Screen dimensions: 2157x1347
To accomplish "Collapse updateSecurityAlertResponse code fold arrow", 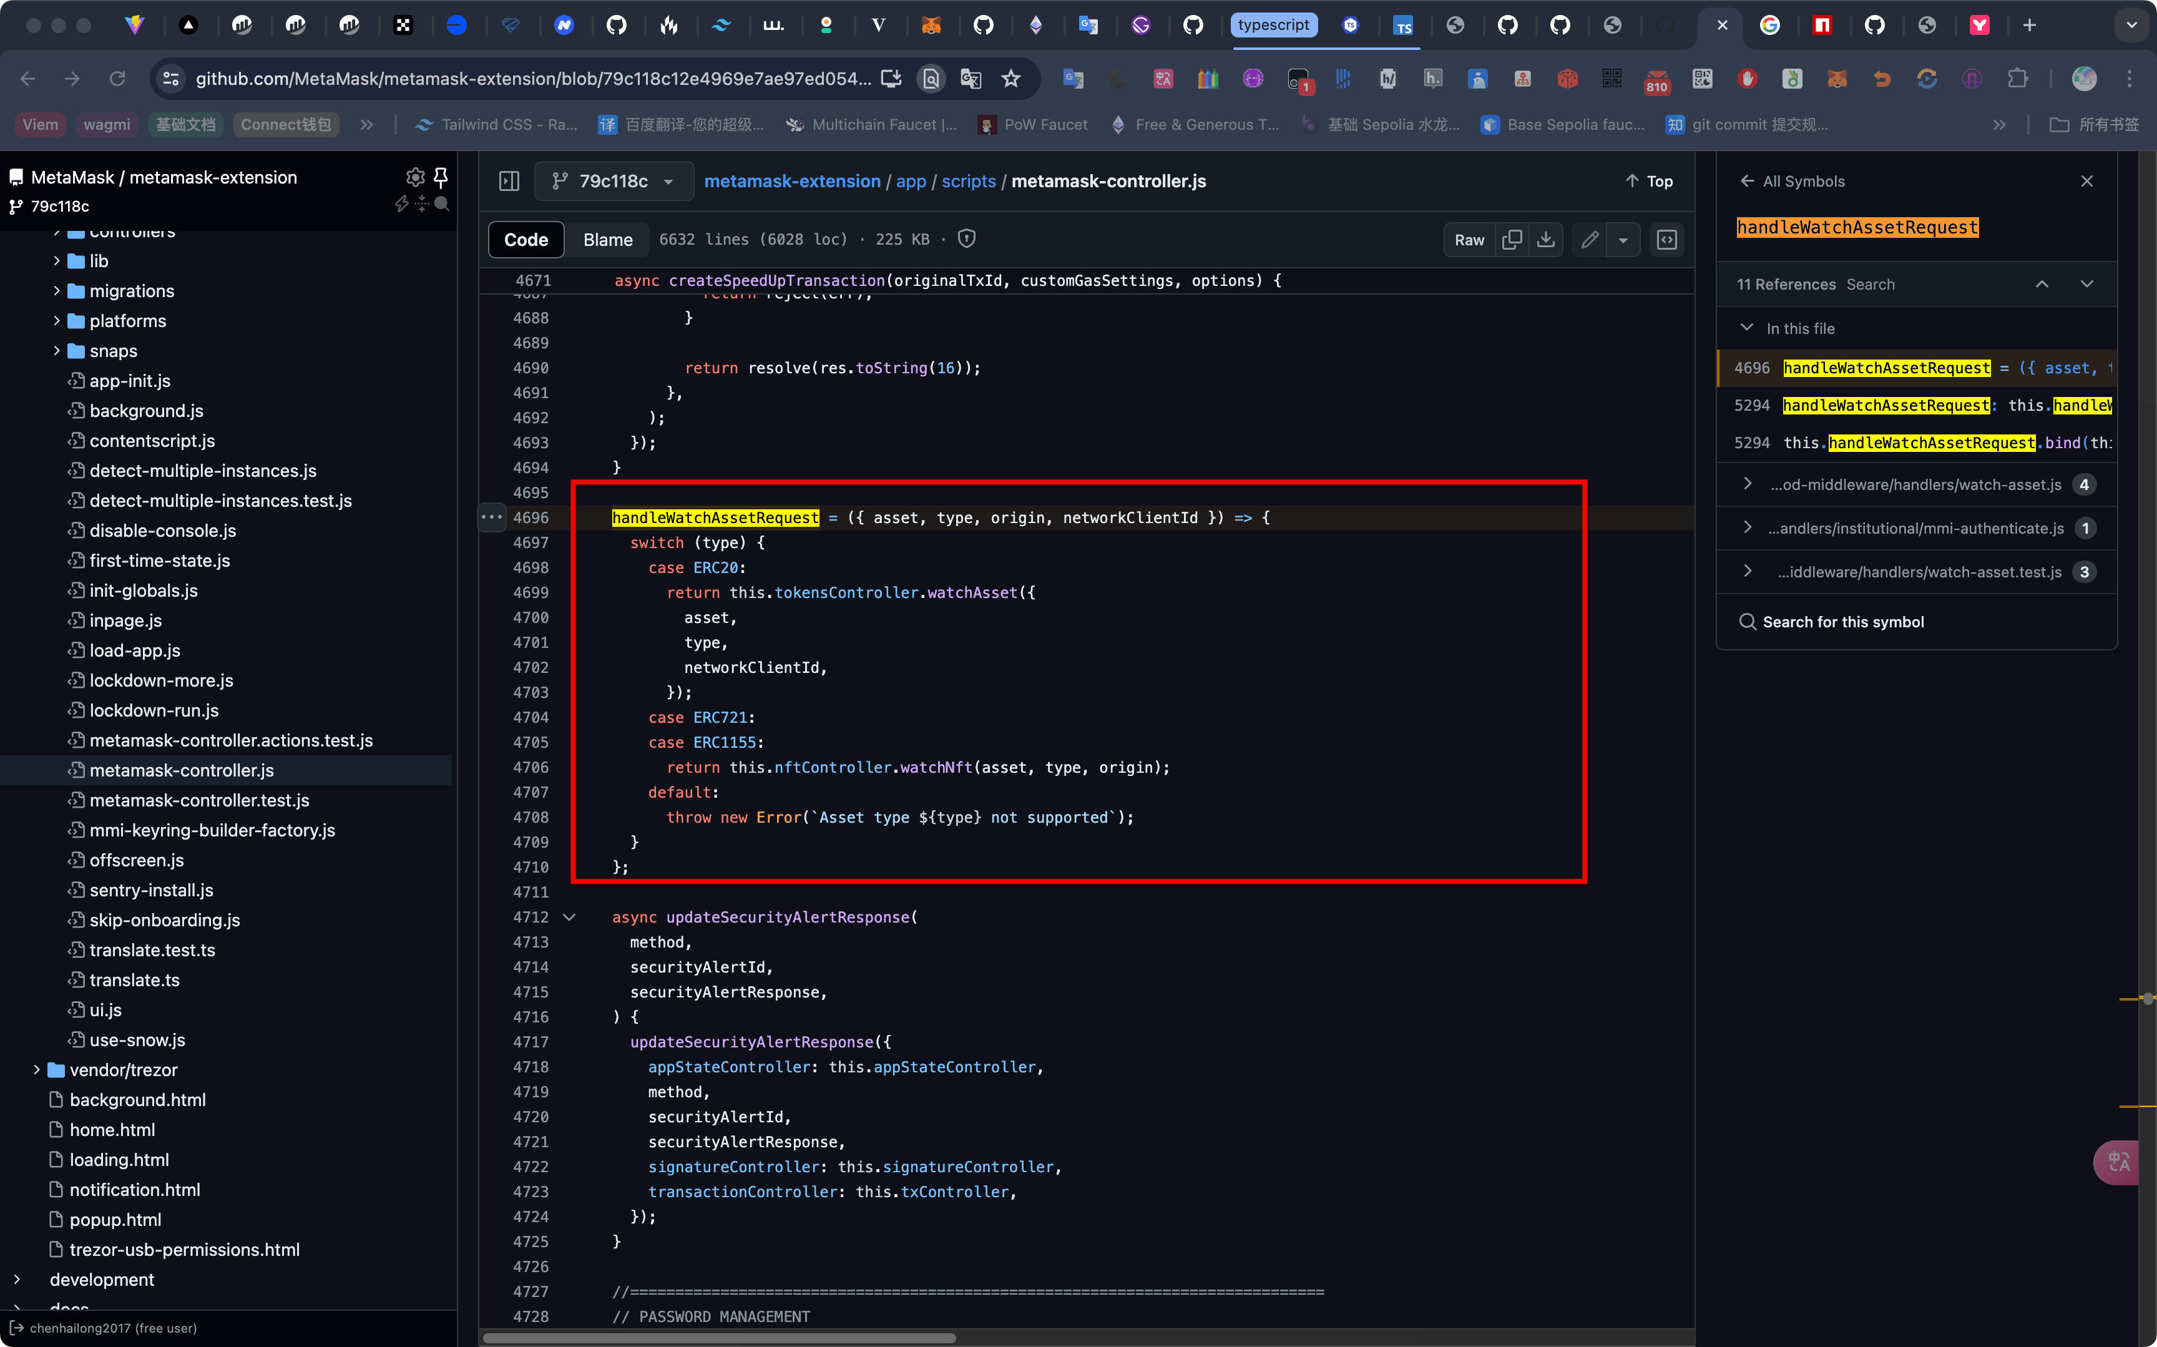I will click(x=569, y=917).
